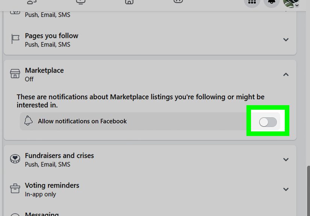Screen dimensions: 310x216
Task: Collapse the Marketplace section chevron
Action: tap(286, 74)
